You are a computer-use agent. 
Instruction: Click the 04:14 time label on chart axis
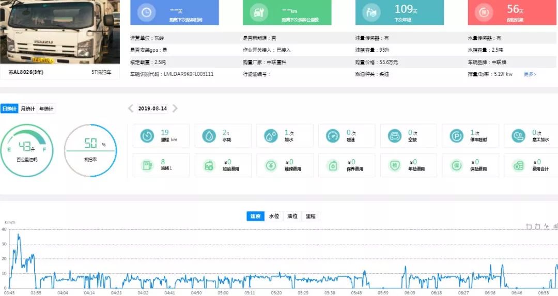(89, 293)
